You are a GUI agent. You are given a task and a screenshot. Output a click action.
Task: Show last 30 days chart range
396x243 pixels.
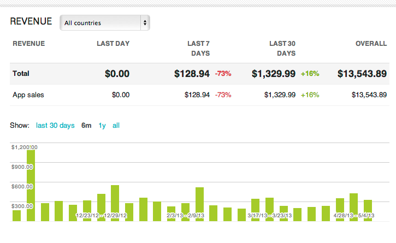[x=55, y=126]
